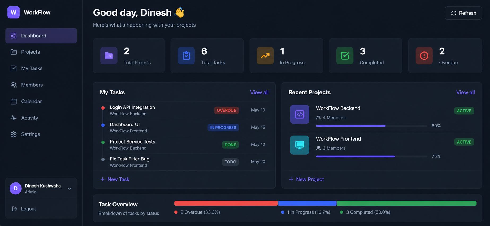The image size is (490, 226).
Task: Click the Dashboard grid icon in sidebar
Action: pyautogui.click(x=14, y=36)
